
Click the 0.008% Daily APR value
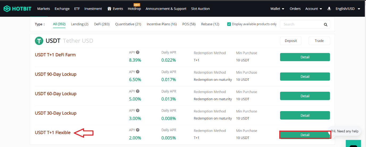169,118
